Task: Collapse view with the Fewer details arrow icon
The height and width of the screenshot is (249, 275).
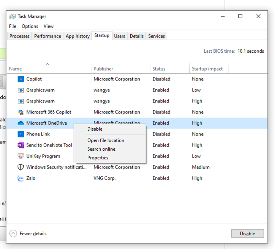Action: [x=13, y=234]
